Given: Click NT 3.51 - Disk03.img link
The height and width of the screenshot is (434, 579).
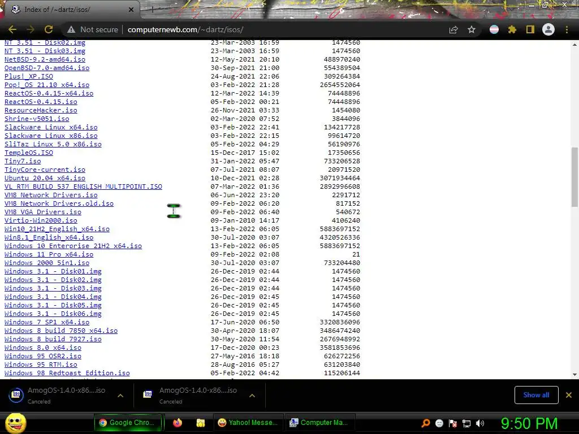Looking at the screenshot, I should [45, 51].
